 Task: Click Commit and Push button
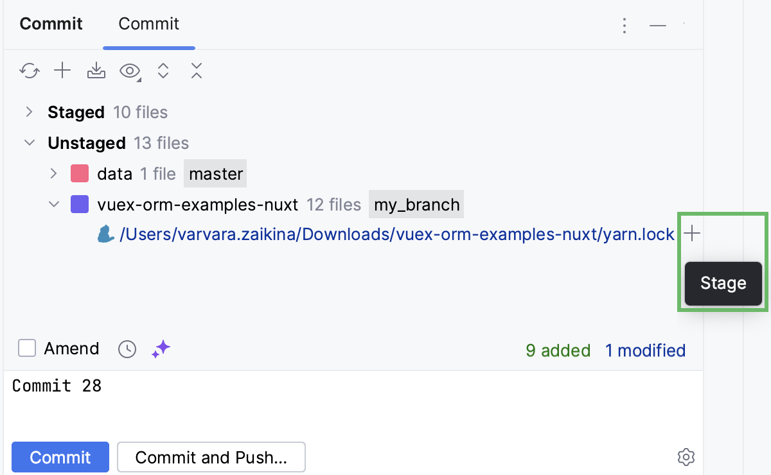(x=211, y=457)
